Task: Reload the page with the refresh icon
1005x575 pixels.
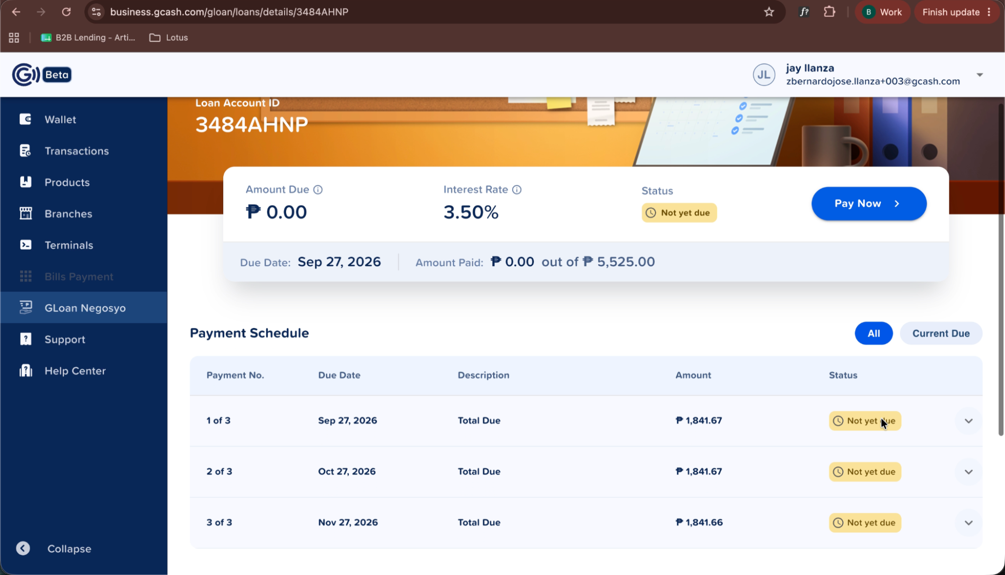Action: pyautogui.click(x=66, y=12)
